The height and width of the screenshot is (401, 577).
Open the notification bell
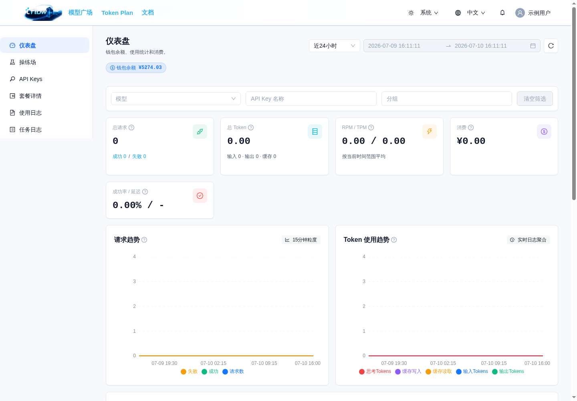pos(502,13)
